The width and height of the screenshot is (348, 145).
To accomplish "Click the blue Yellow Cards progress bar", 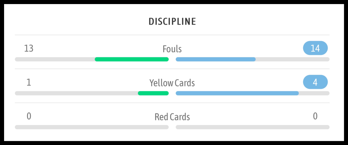I will 237,93.
